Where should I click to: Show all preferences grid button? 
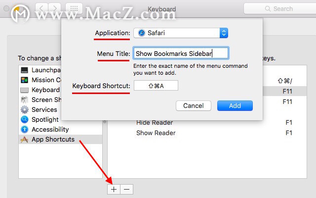[x=74, y=8]
